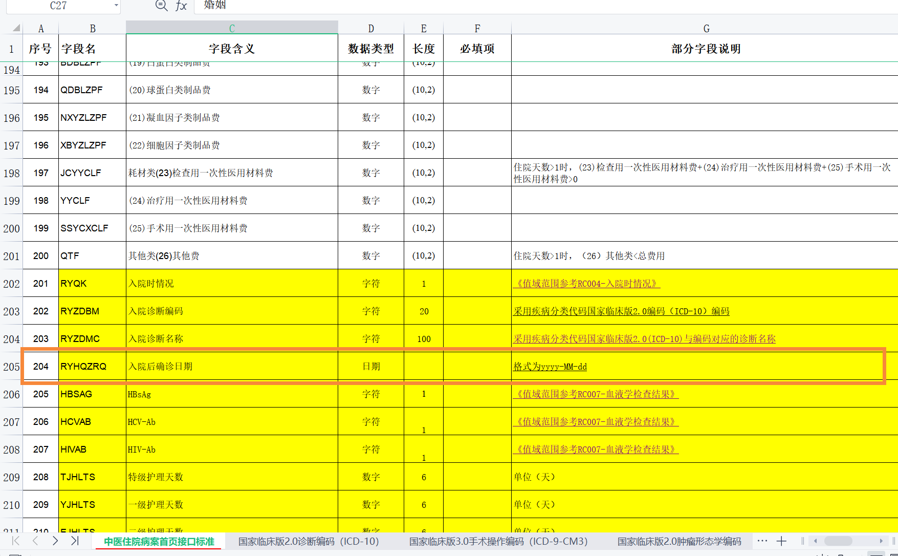898x556 pixels.
Task: Select cell YYCLF
Action: 92,201
